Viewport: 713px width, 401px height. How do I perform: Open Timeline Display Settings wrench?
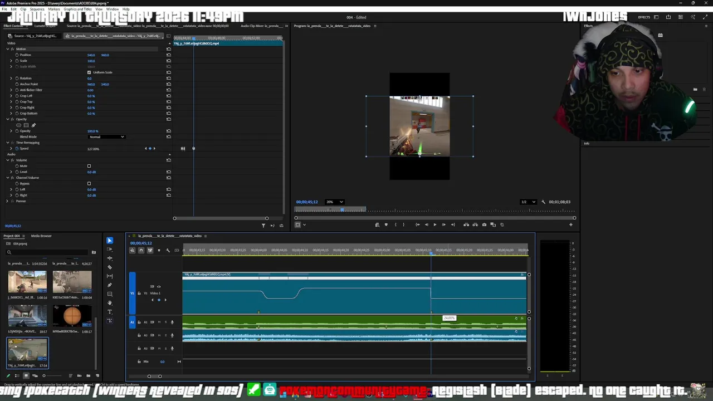(168, 250)
